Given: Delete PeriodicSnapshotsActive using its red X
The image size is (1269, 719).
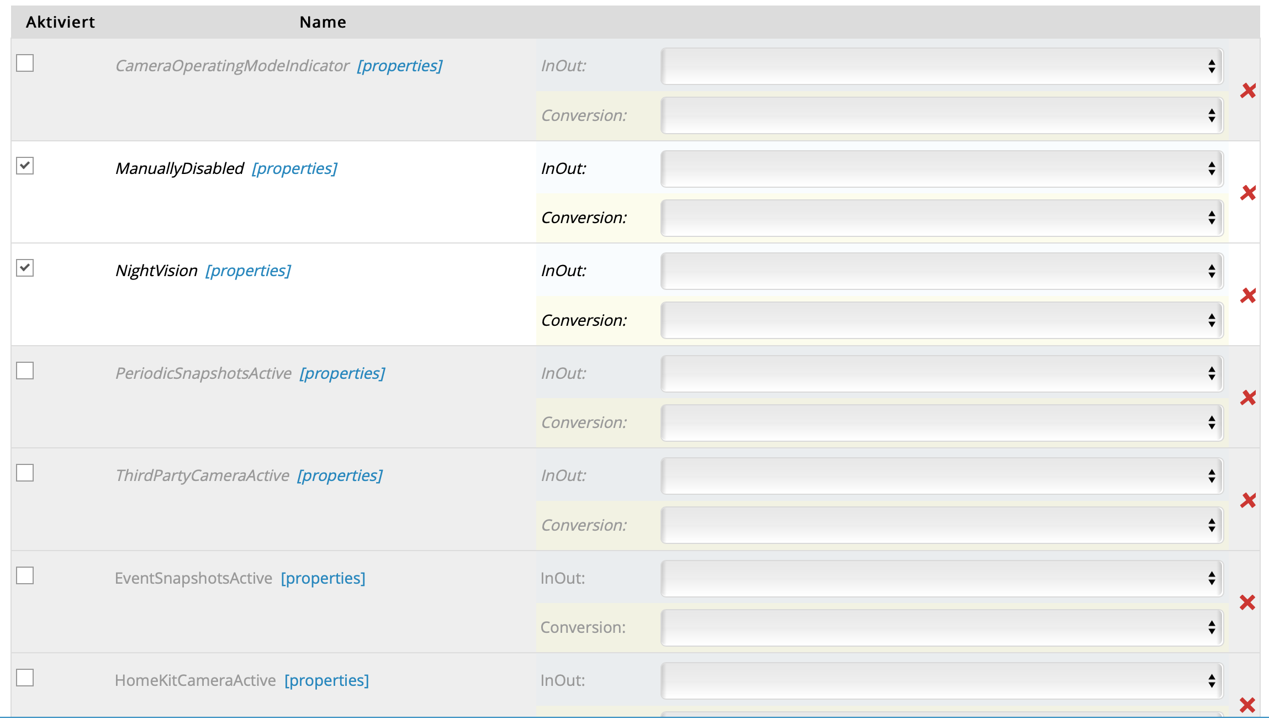Looking at the screenshot, I should [1248, 398].
